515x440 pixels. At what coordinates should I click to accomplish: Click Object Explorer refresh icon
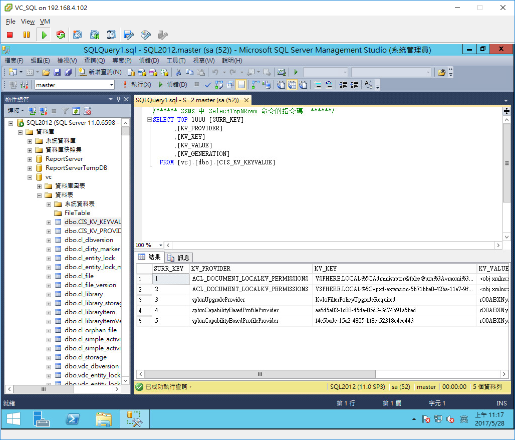click(x=76, y=111)
